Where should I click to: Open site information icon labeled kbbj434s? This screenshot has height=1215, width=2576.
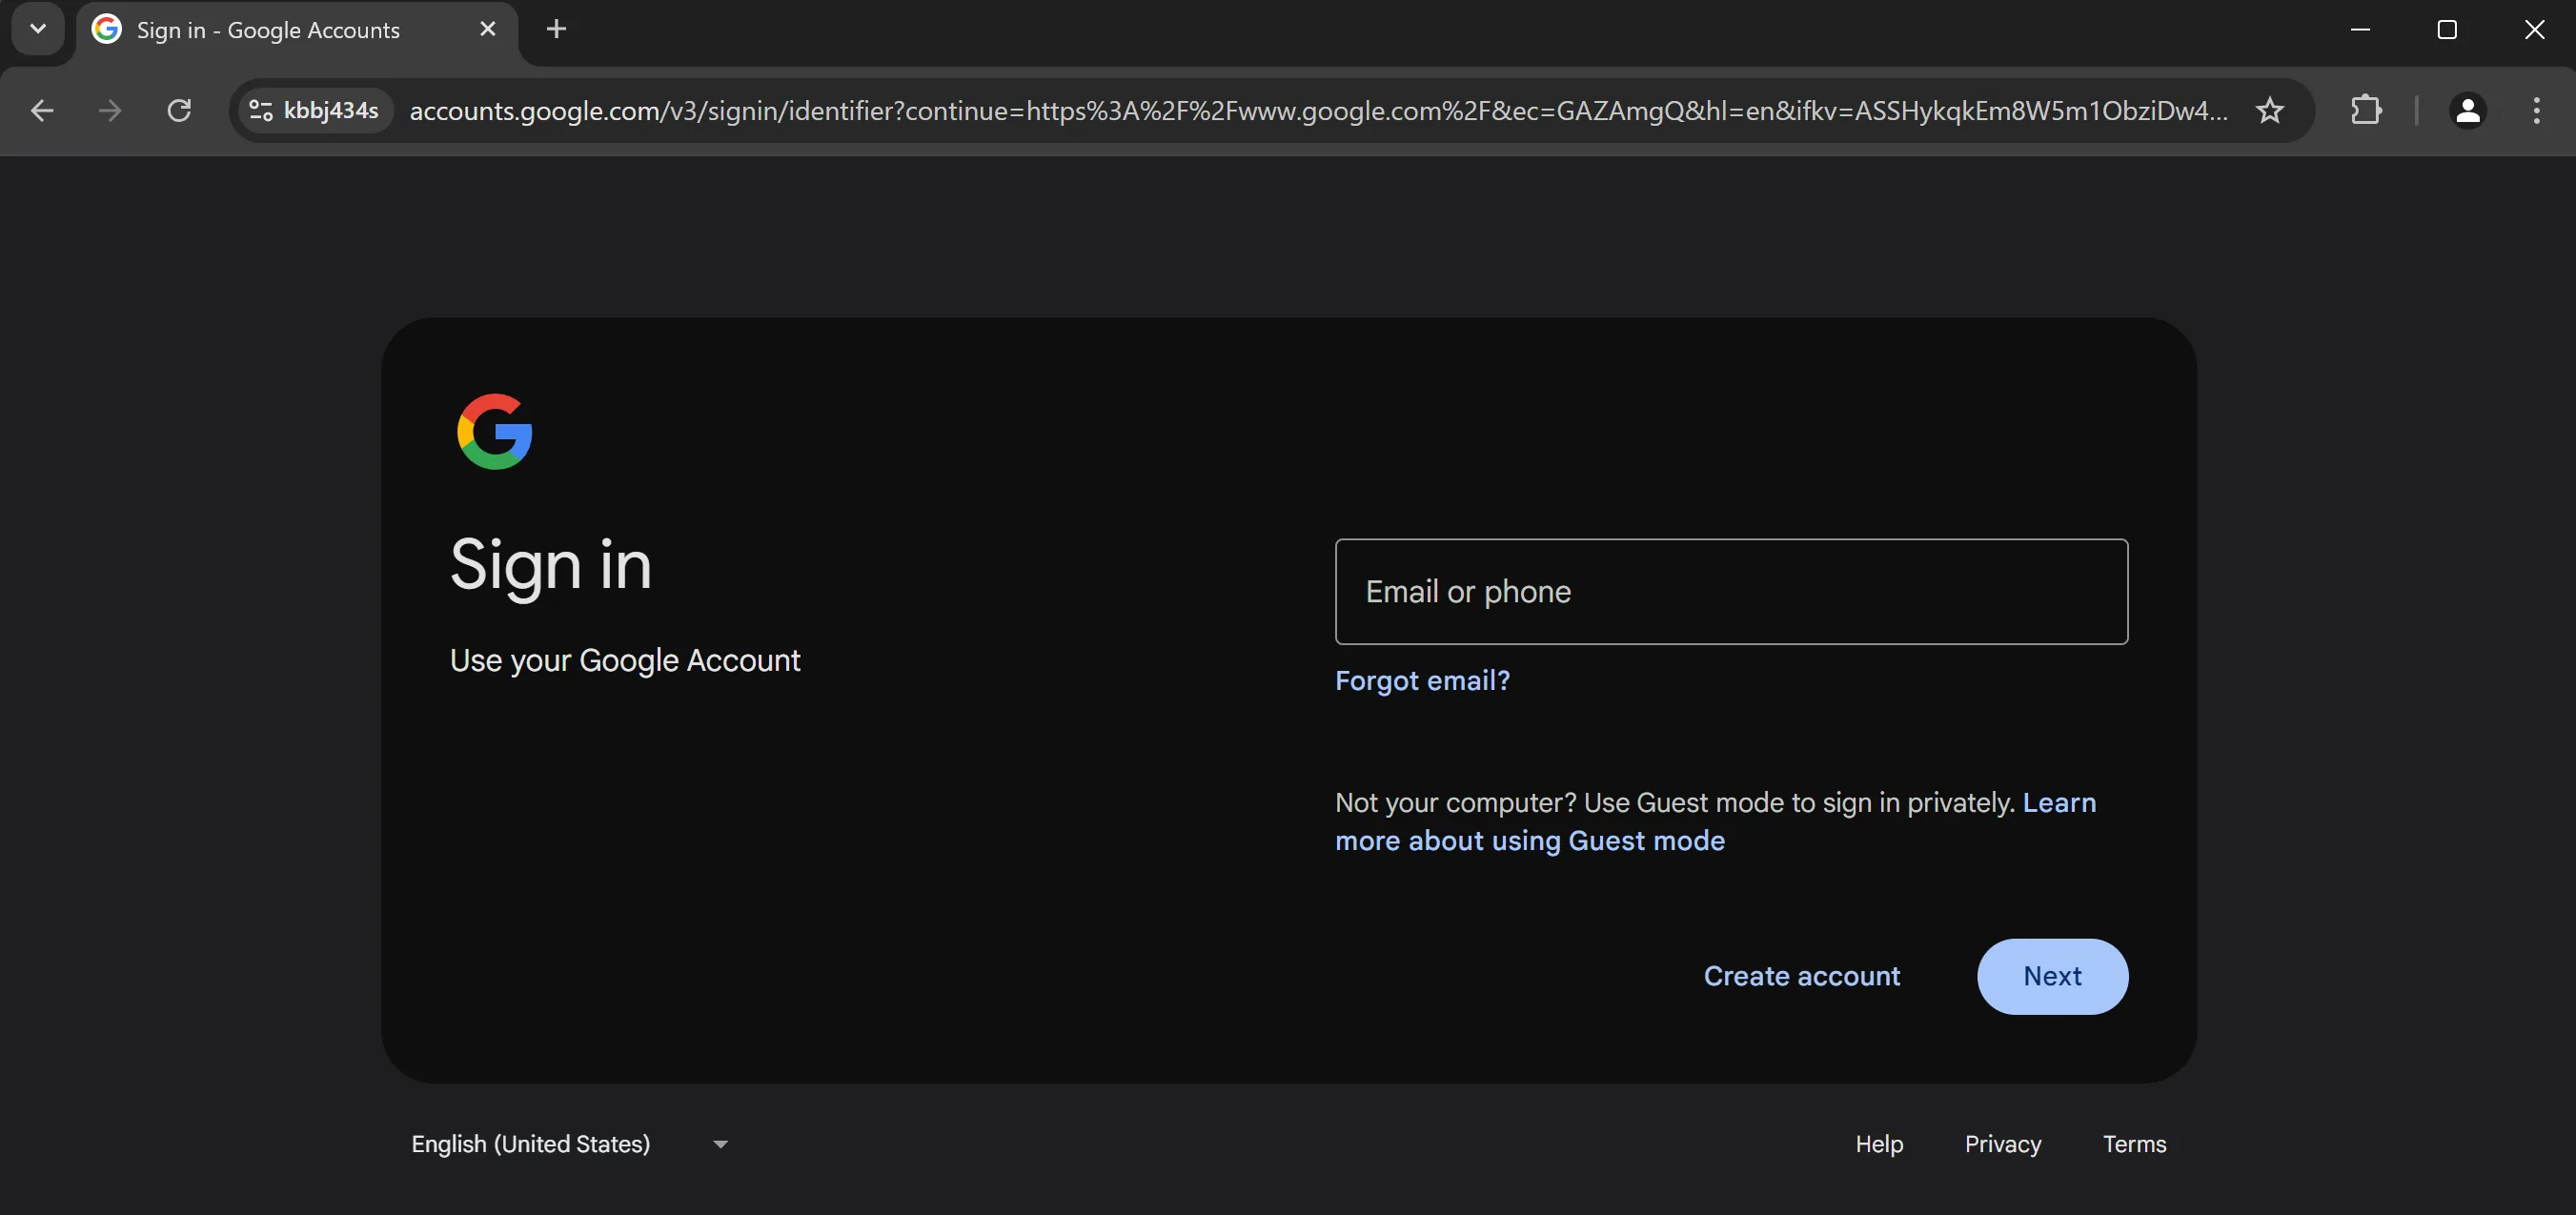pyautogui.click(x=313, y=110)
